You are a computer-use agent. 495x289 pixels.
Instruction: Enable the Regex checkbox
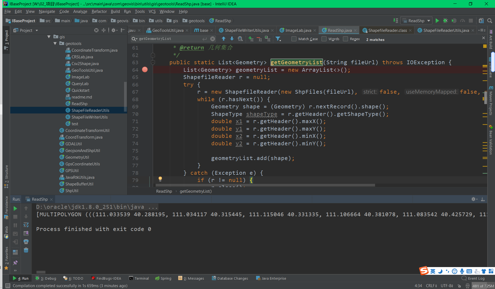point(345,39)
